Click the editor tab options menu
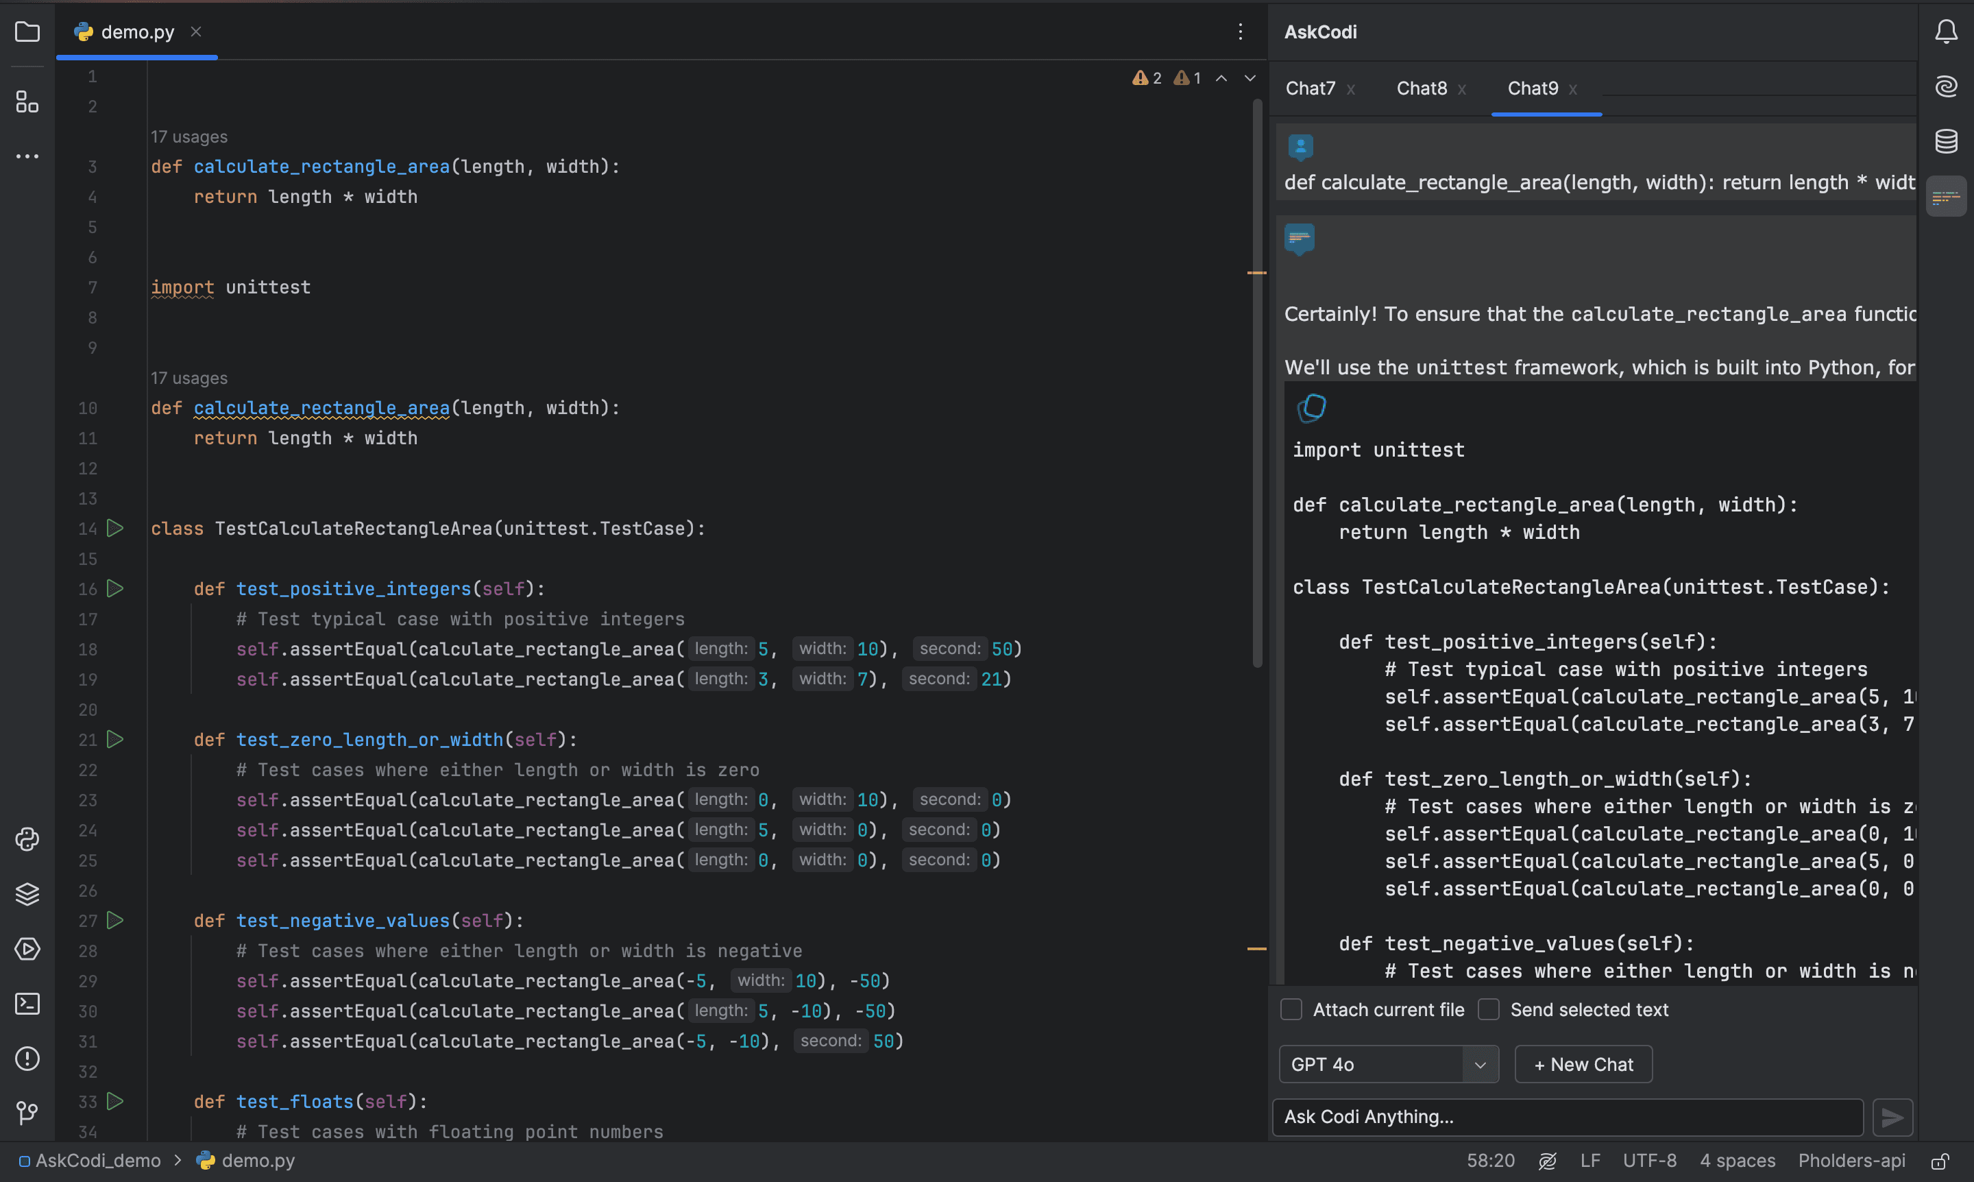Image resolution: width=1974 pixels, height=1182 pixels. 1241,32
